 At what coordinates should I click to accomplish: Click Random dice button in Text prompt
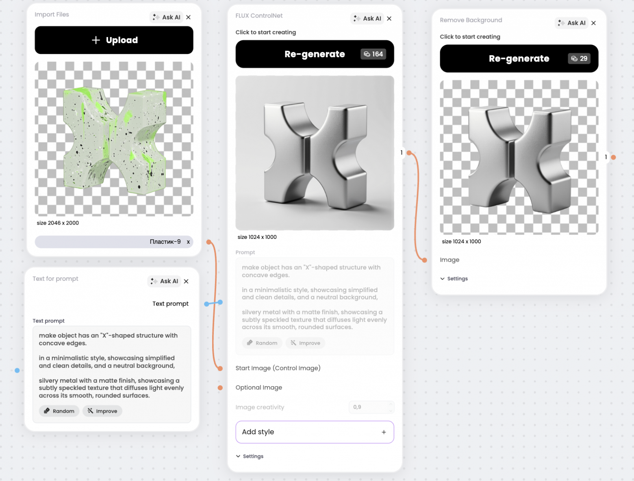(x=59, y=411)
